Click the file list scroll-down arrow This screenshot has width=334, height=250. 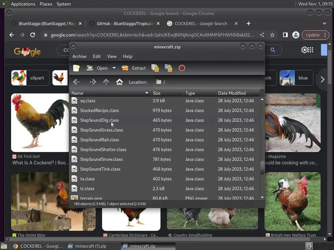pyautogui.click(x=262, y=198)
